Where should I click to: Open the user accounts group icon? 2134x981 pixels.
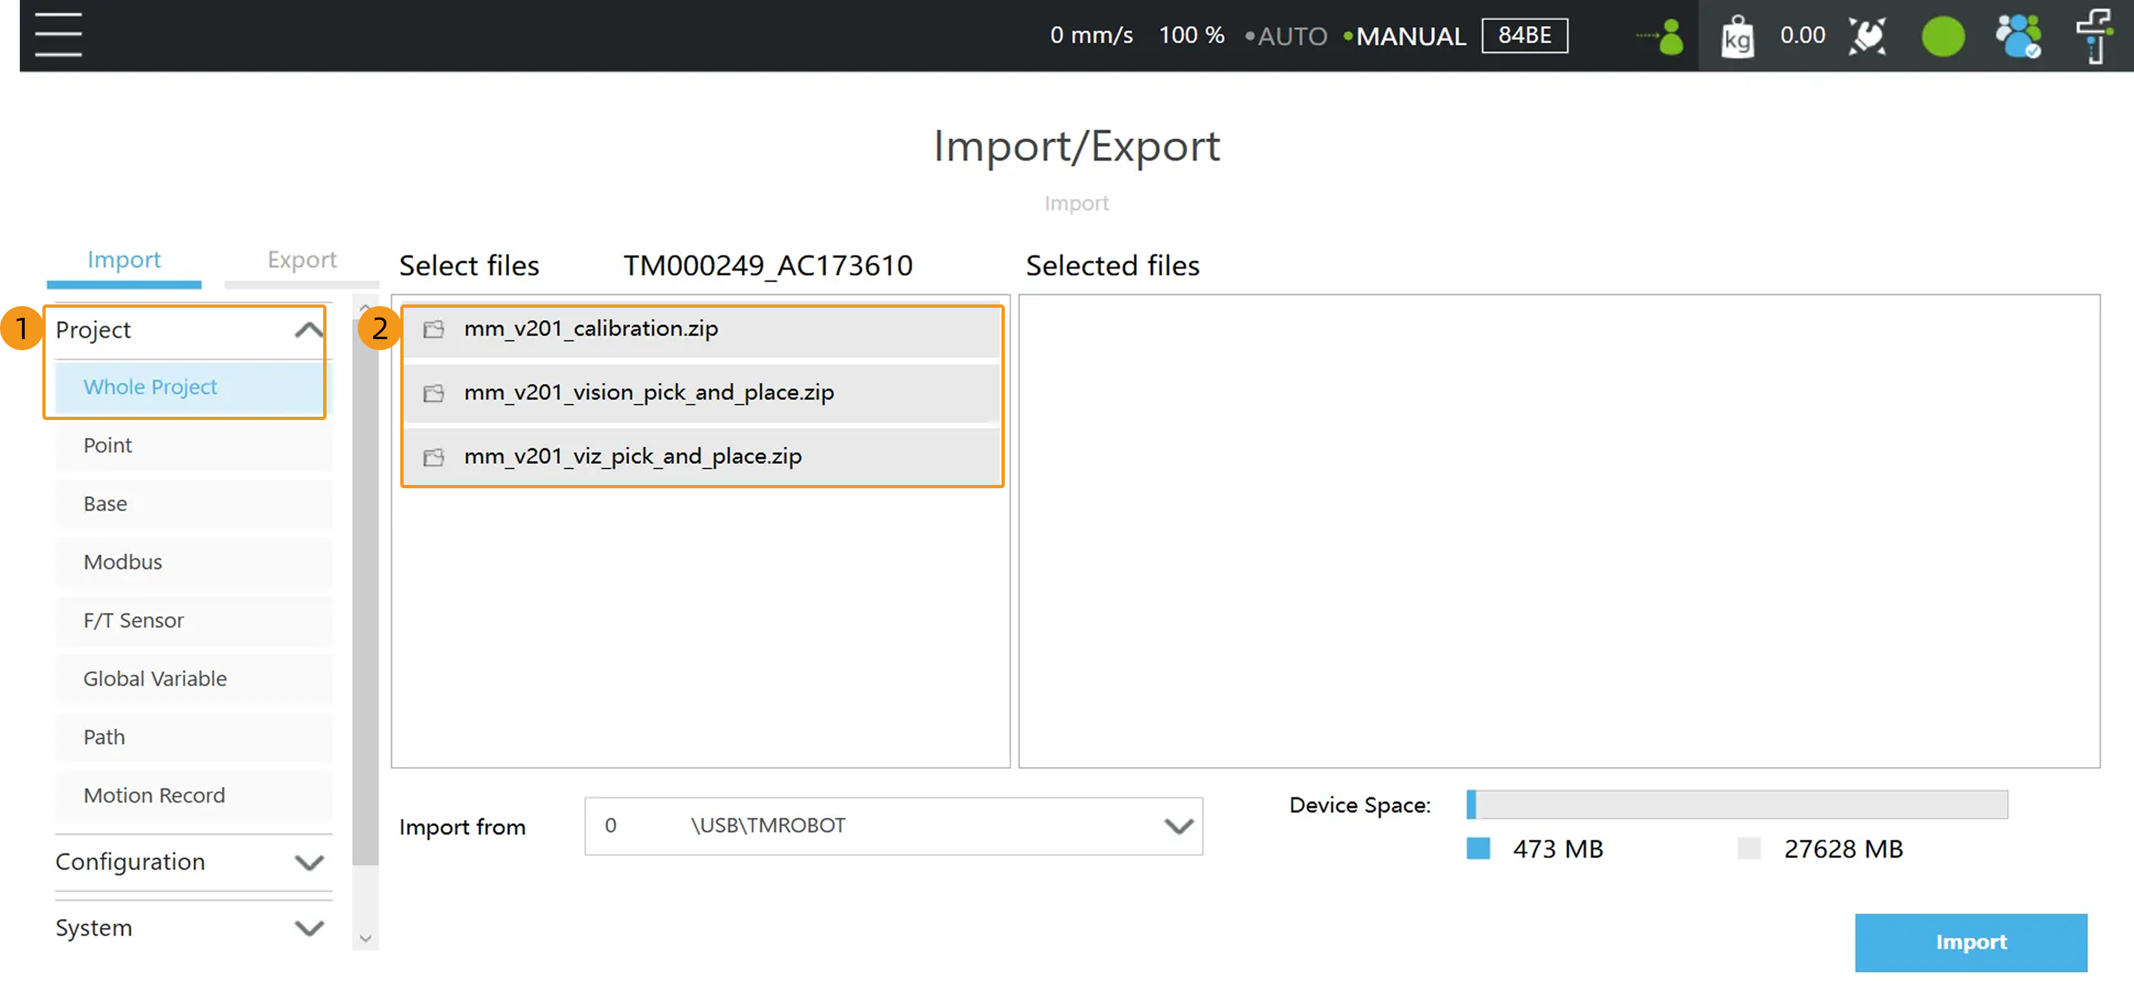(x=2018, y=36)
